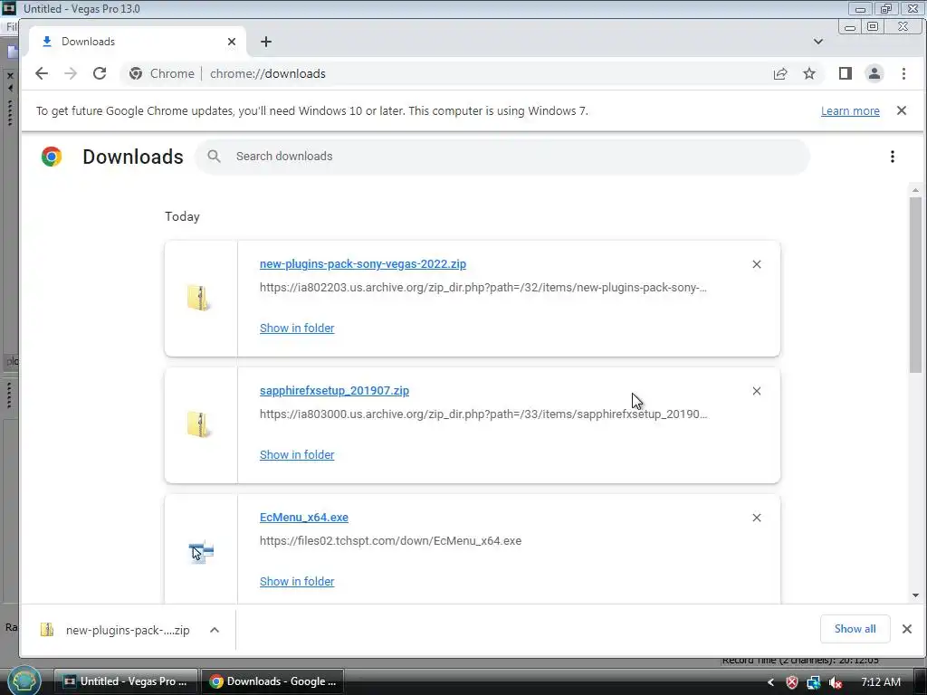Close the Downloads tab
This screenshot has height=695, width=927.
pyautogui.click(x=232, y=42)
